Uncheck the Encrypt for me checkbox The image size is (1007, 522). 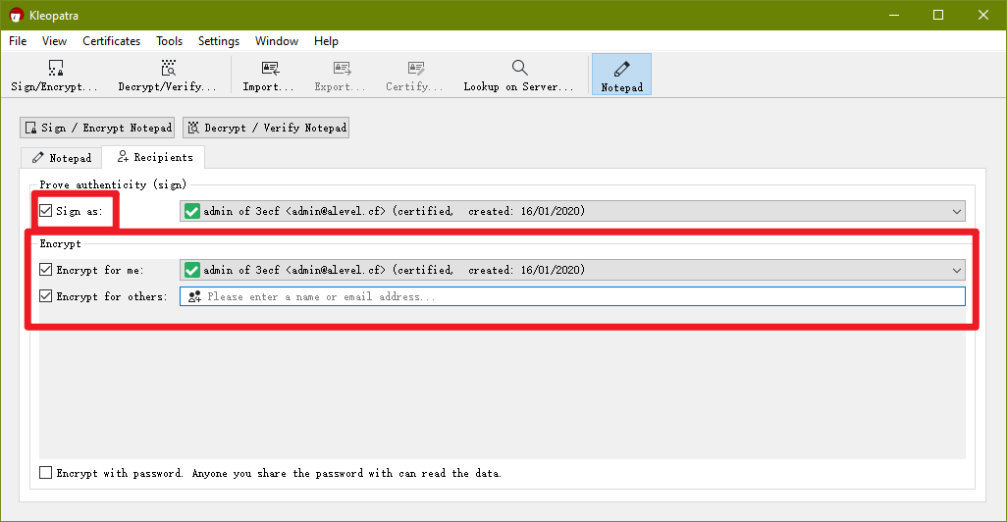click(45, 270)
